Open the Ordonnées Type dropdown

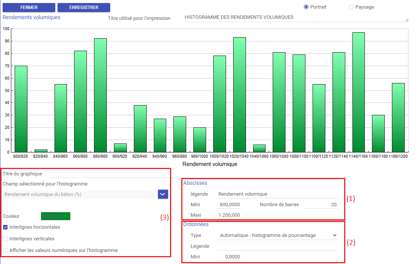[277, 235]
